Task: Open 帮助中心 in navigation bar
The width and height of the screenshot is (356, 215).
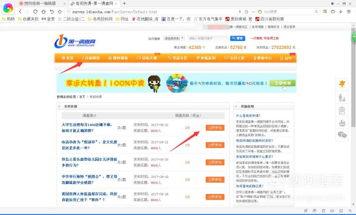Action: pos(262,58)
